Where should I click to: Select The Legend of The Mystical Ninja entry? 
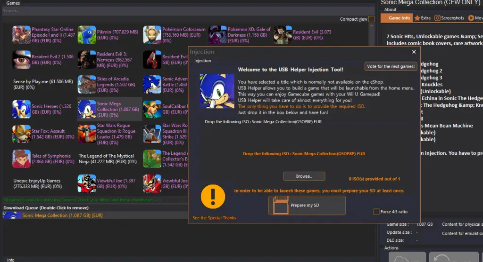[108, 159]
